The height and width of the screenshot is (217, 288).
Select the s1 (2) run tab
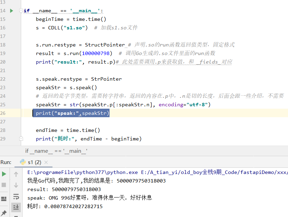click(x=34, y=162)
